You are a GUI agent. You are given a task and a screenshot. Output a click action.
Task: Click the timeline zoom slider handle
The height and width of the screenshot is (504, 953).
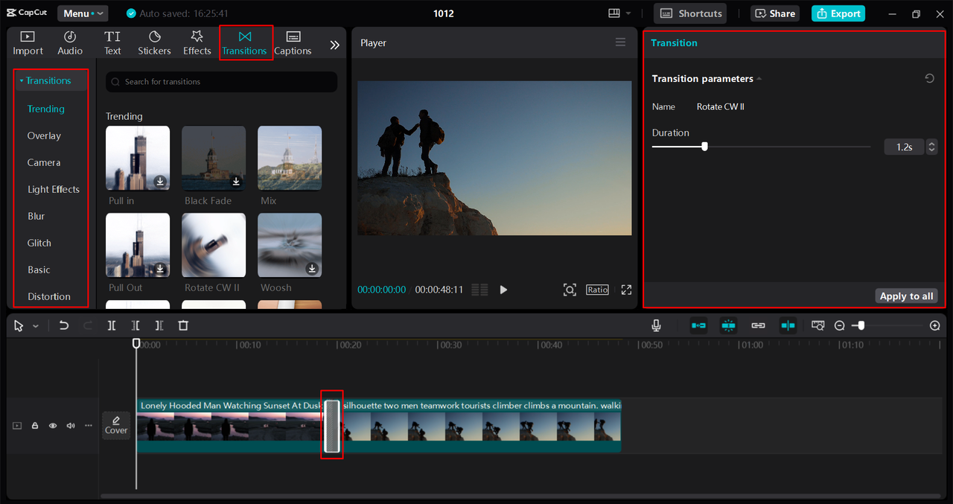861,325
